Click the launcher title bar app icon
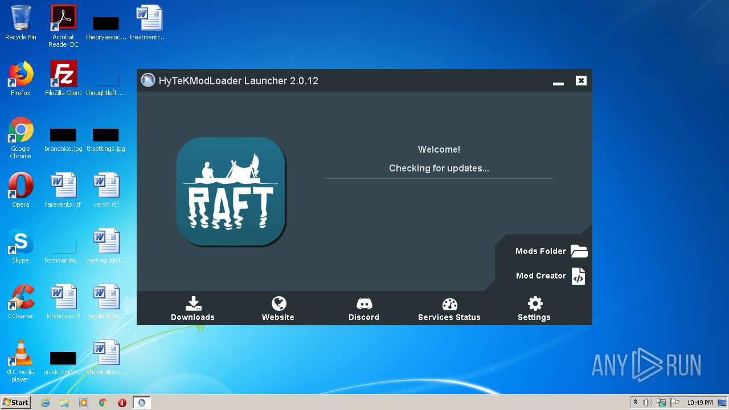The width and height of the screenshot is (729, 410). click(x=148, y=80)
